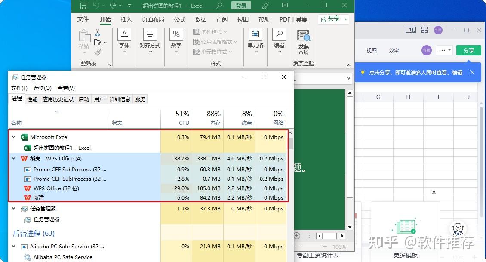This screenshot has width=486, height=262.
Task: Click the purple user avatar in WPS title bar
Action: click(x=438, y=30)
